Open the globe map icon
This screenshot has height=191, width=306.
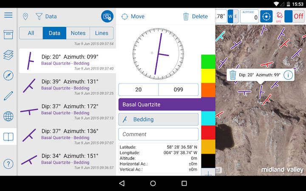pyautogui.click(x=8, y=116)
